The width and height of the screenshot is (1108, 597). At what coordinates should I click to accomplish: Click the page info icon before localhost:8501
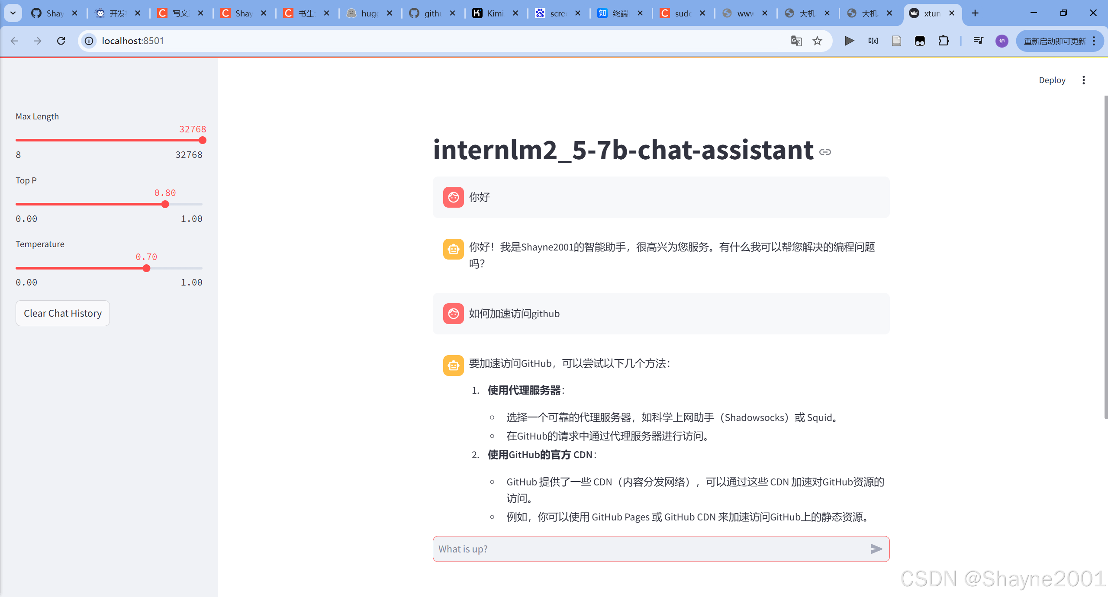(x=89, y=41)
